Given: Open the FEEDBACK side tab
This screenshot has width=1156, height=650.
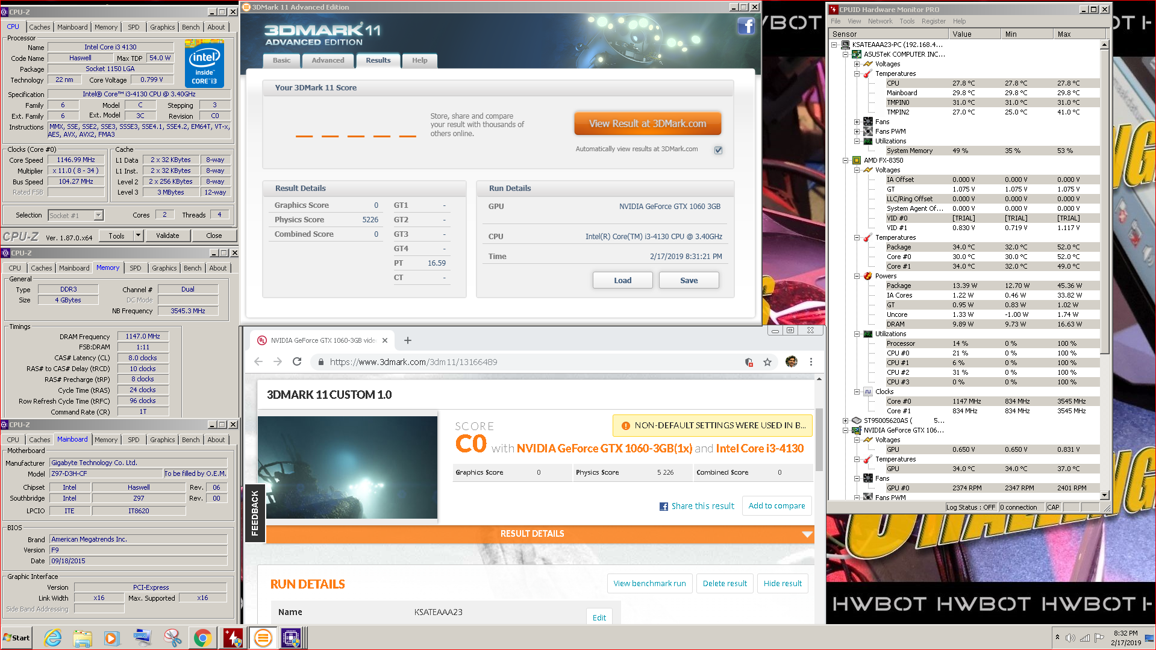Looking at the screenshot, I should (255, 513).
